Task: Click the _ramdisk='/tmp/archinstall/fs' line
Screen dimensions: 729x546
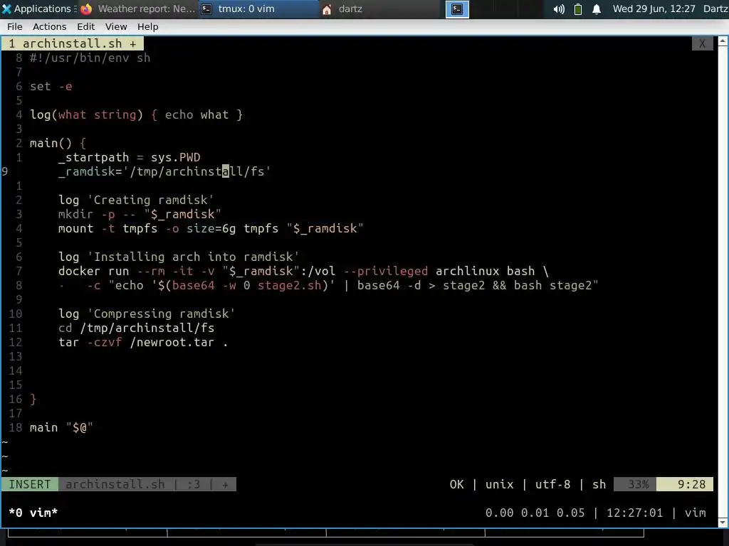Action: (164, 171)
